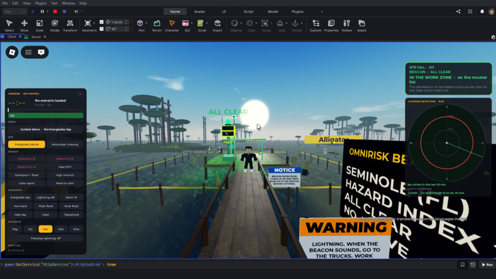Open the share icon in top bar
The image size is (496, 279).
(458, 12)
